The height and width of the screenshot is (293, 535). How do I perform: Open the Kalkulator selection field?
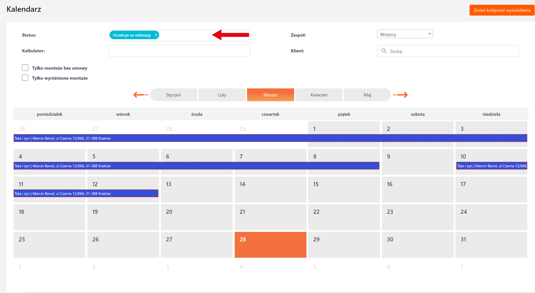[179, 51]
